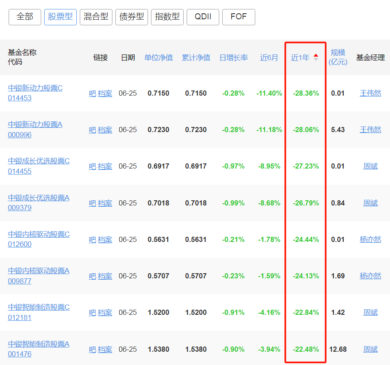The width and height of the screenshot is (390, 365).
Task: Open 档案 link for fund 000996
Action: 105,130
